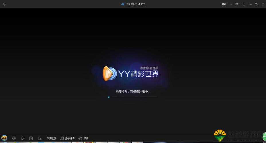Click the music note icon
266x143 pixels.
tap(62, 138)
